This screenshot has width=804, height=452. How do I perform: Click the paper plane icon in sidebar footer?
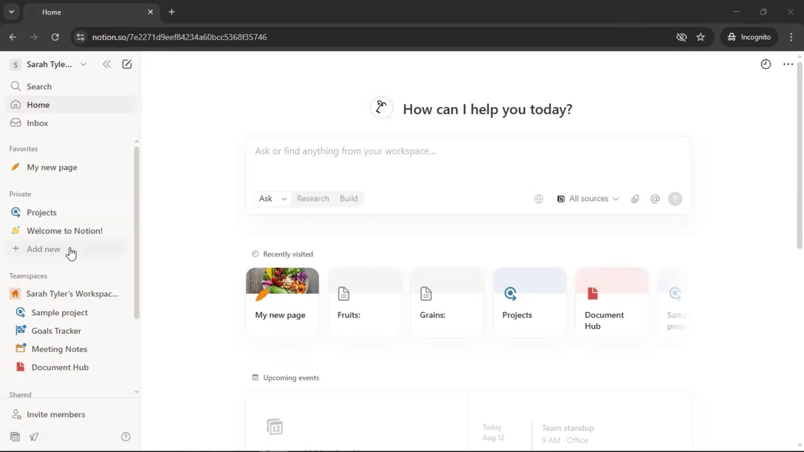pyautogui.click(x=34, y=437)
